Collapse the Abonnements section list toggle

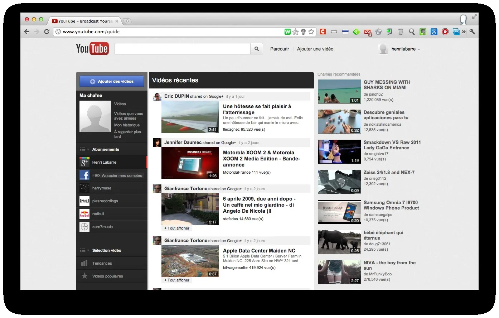pos(84,149)
